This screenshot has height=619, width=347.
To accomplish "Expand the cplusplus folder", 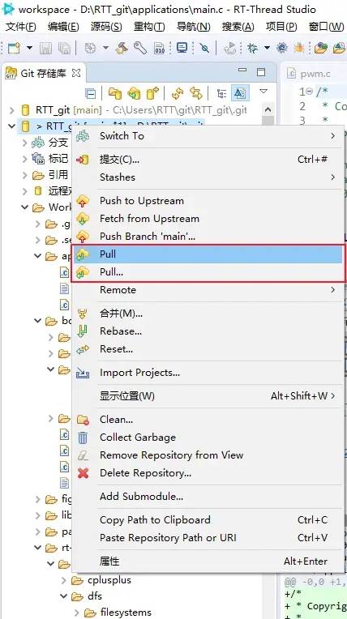I will point(64,580).
